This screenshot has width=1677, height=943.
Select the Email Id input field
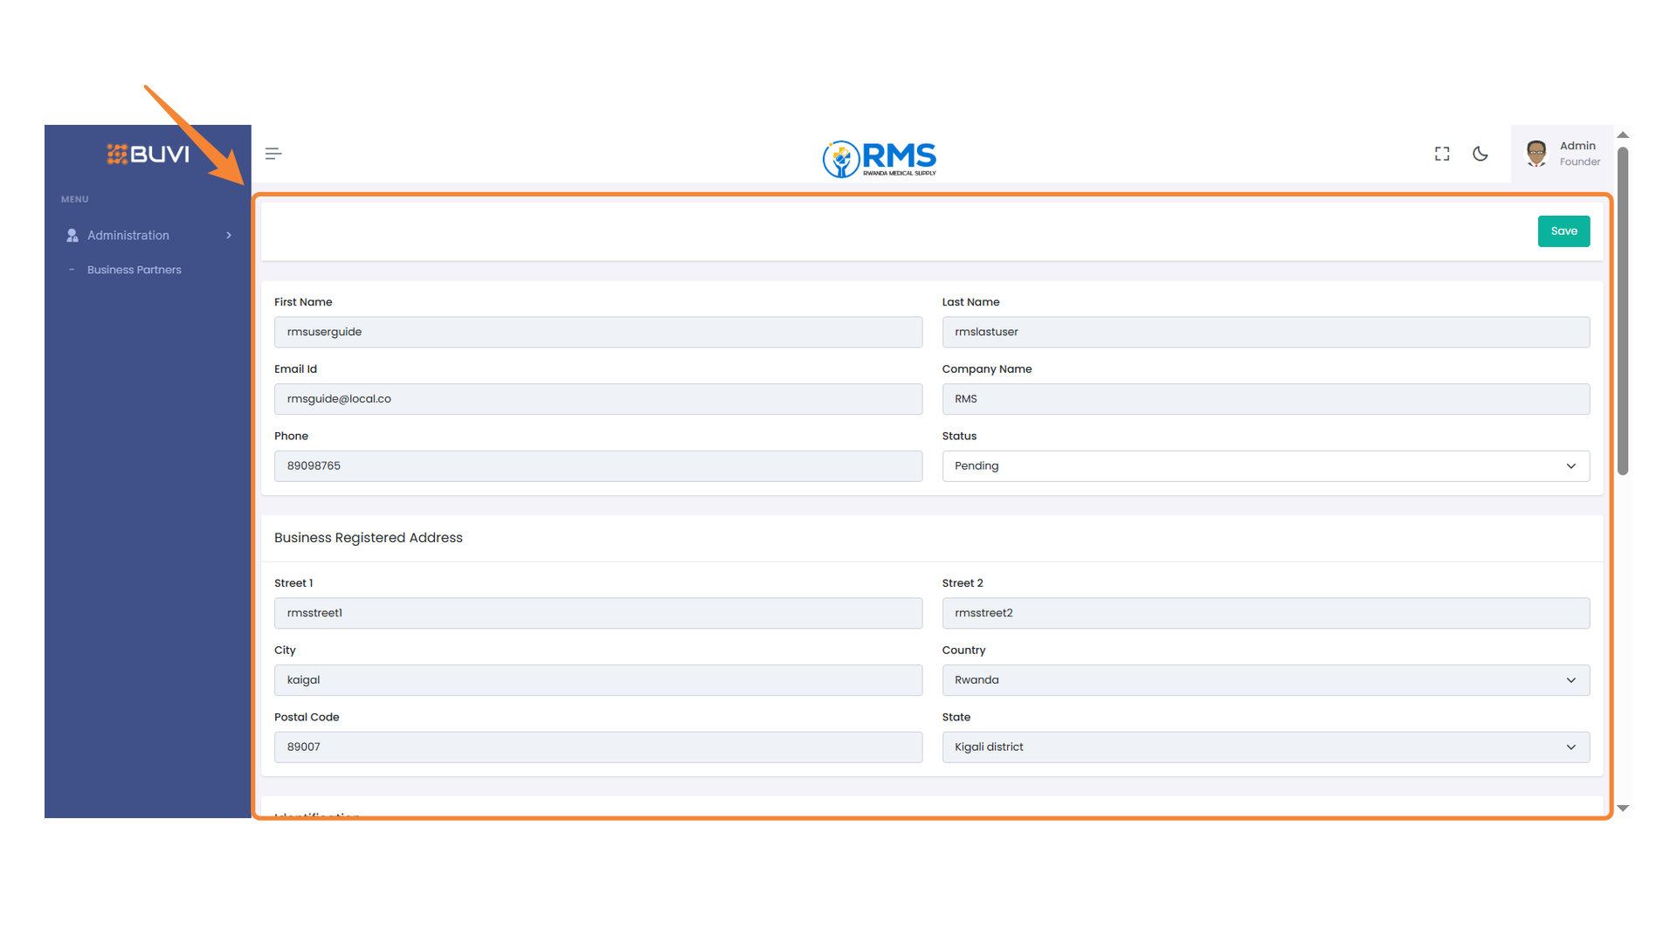click(x=597, y=398)
